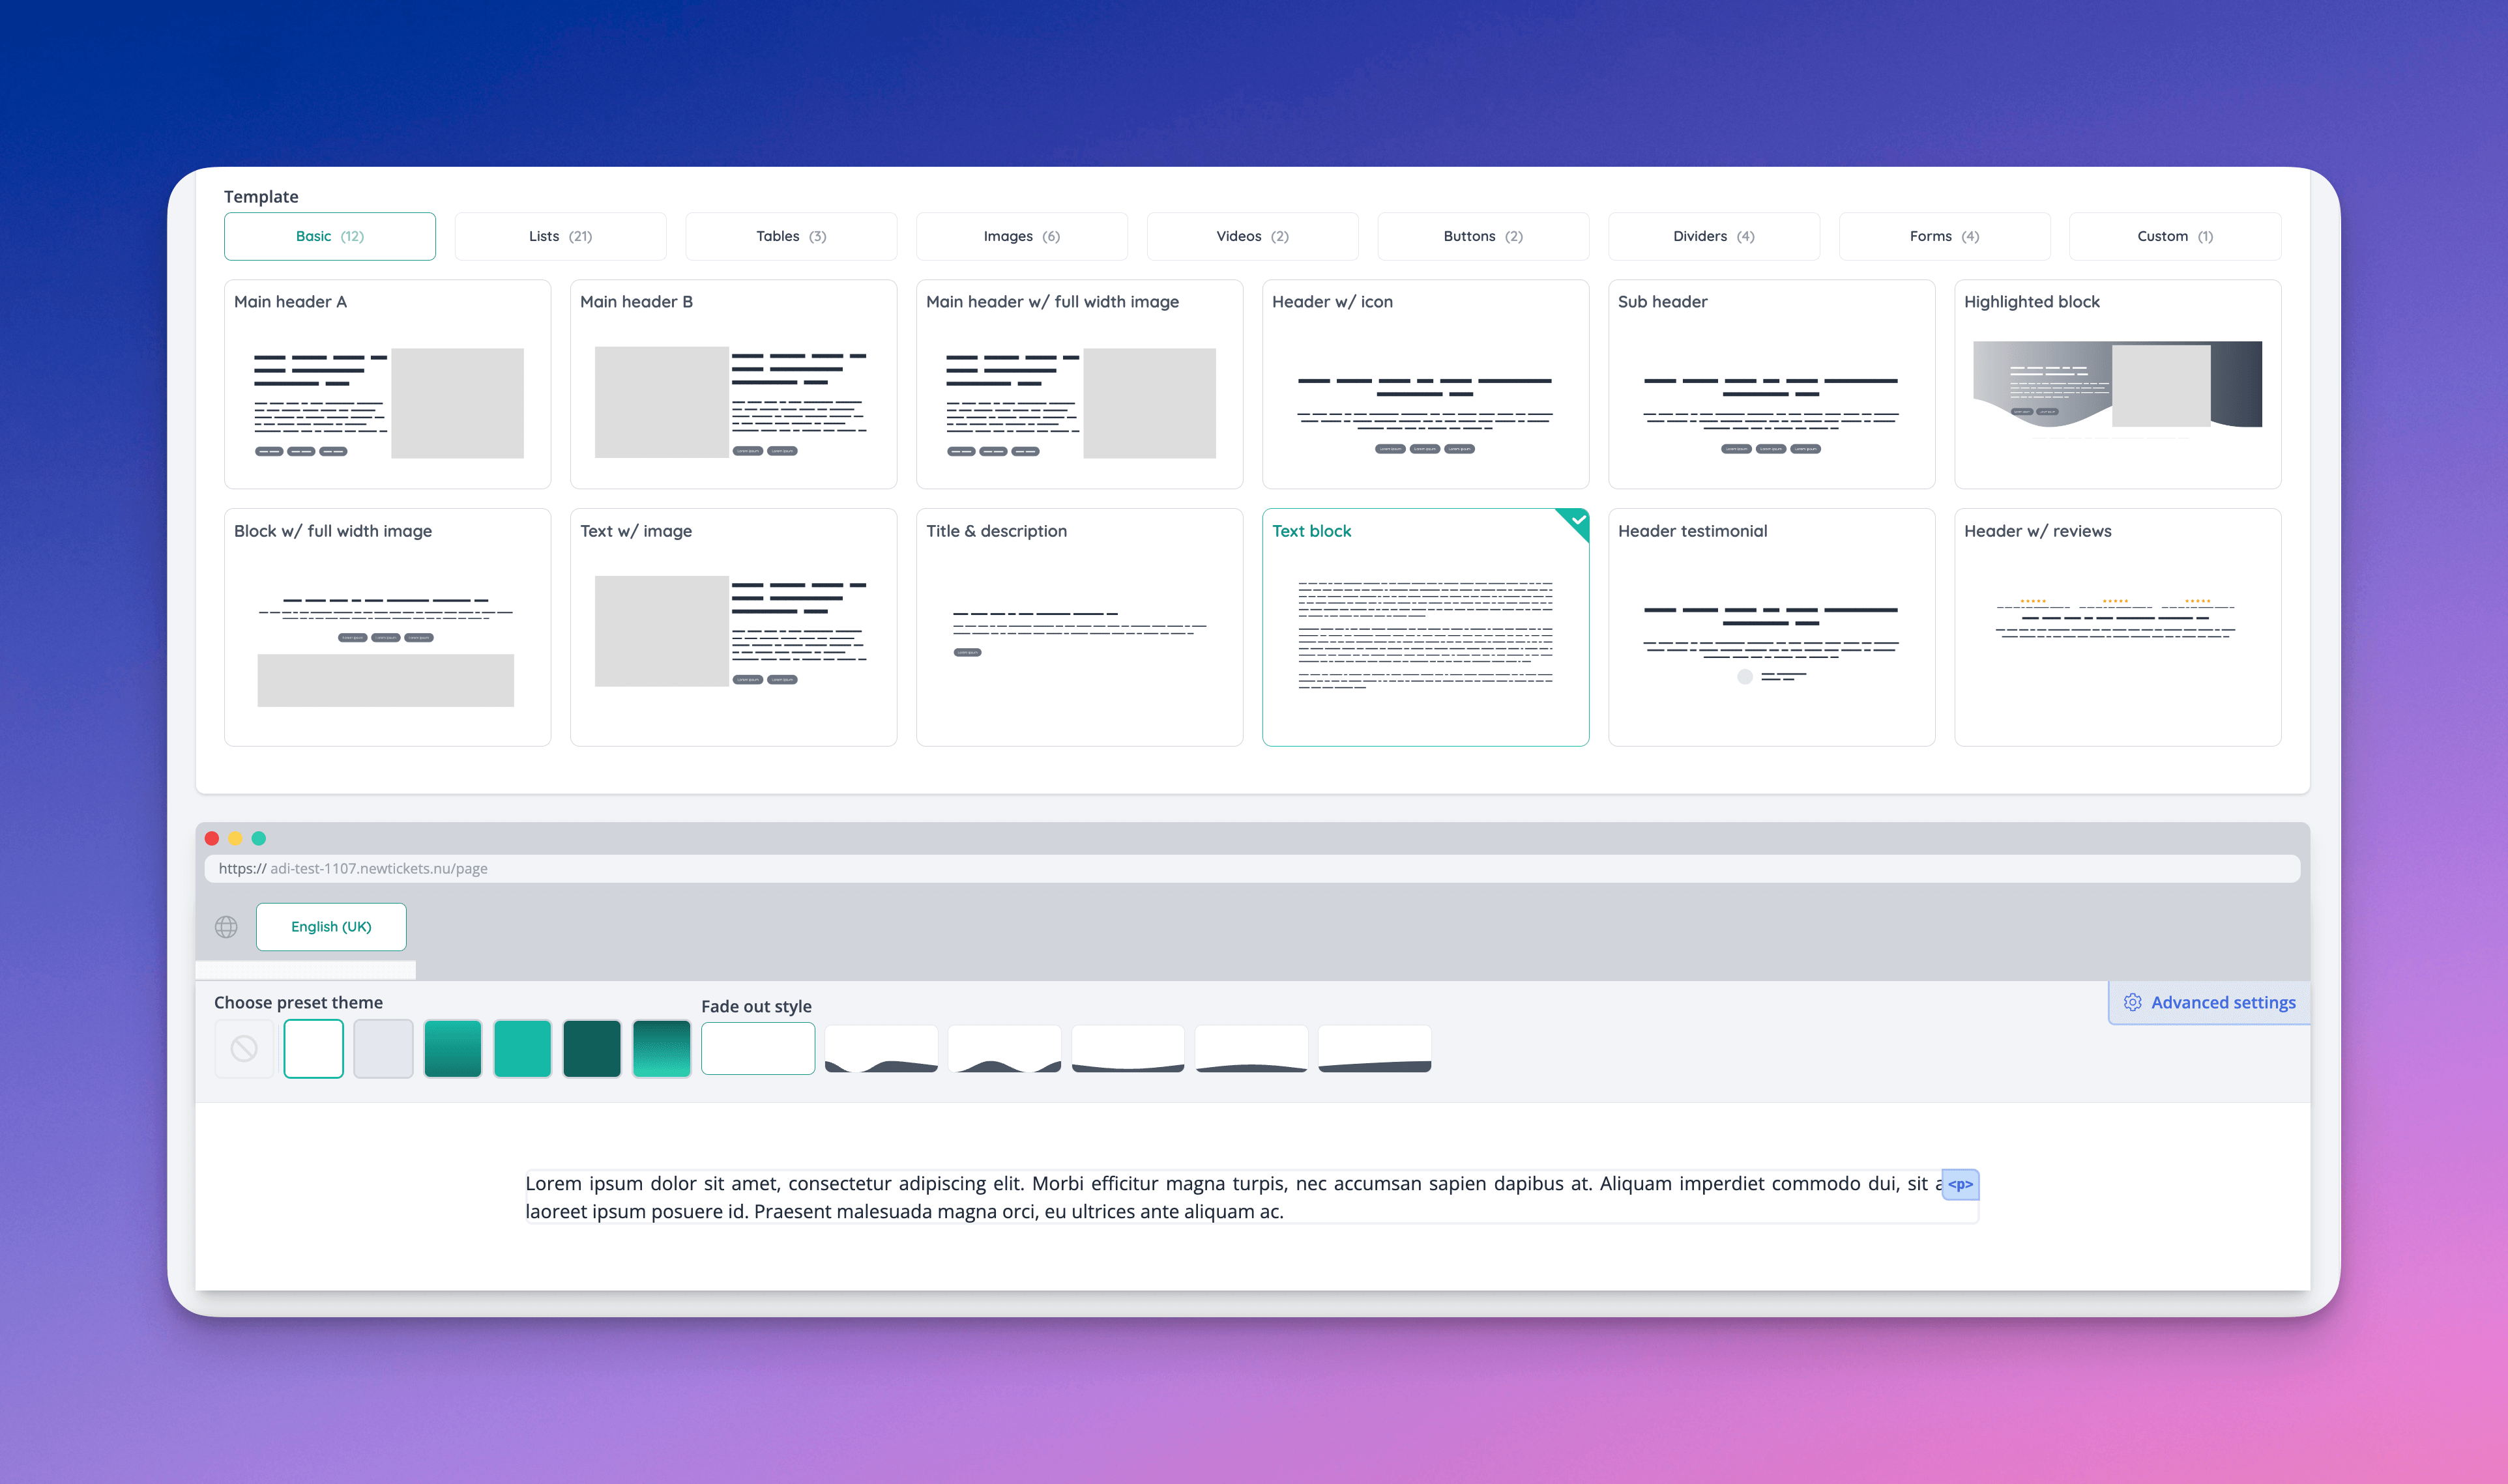Open the English (UK) language selector
2508x1484 pixels.
[x=331, y=927]
